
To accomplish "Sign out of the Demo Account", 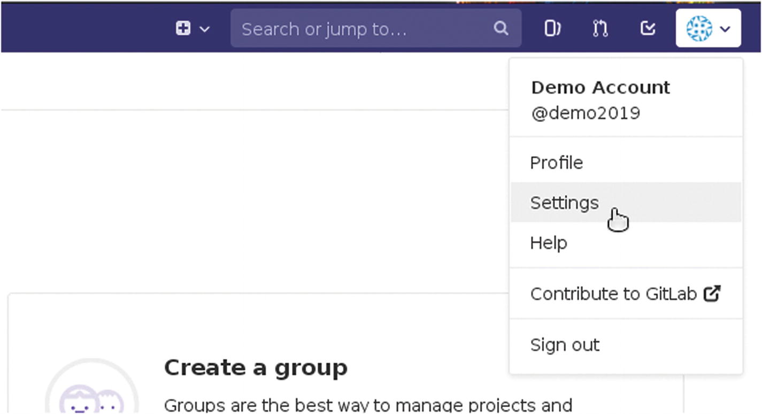I will click(565, 345).
